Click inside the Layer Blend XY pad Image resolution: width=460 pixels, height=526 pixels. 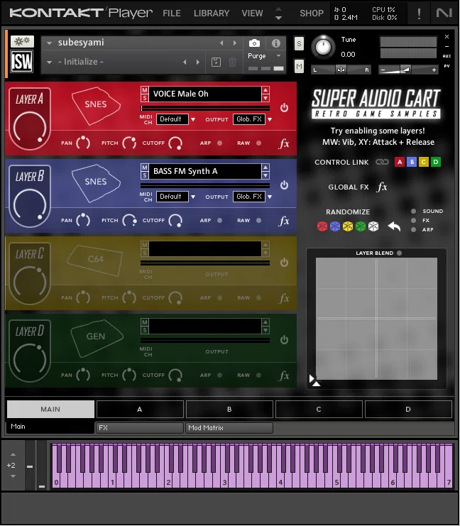376,318
